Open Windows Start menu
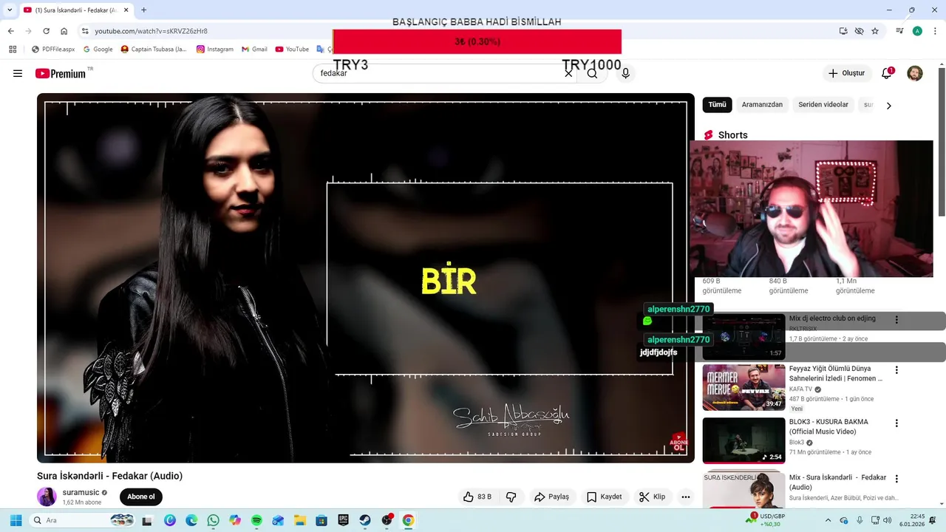Image resolution: width=946 pixels, height=532 pixels. coord(16,520)
